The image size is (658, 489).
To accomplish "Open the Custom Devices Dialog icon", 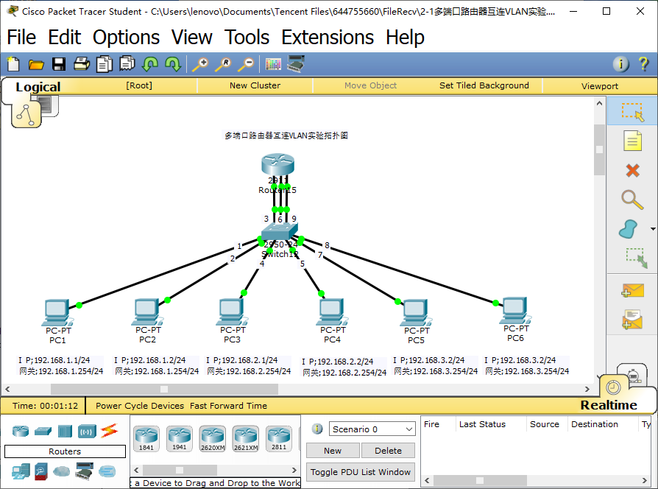I will tap(296, 64).
